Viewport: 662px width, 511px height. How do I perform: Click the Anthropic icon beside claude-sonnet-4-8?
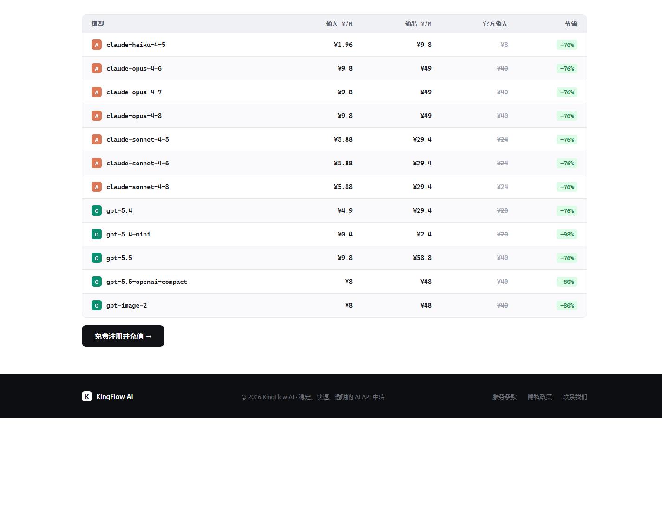coord(97,187)
